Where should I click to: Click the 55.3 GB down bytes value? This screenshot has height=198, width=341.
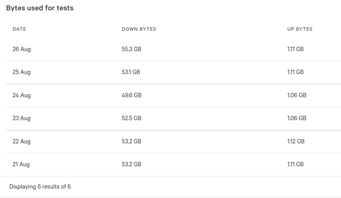click(x=132, y=49)
